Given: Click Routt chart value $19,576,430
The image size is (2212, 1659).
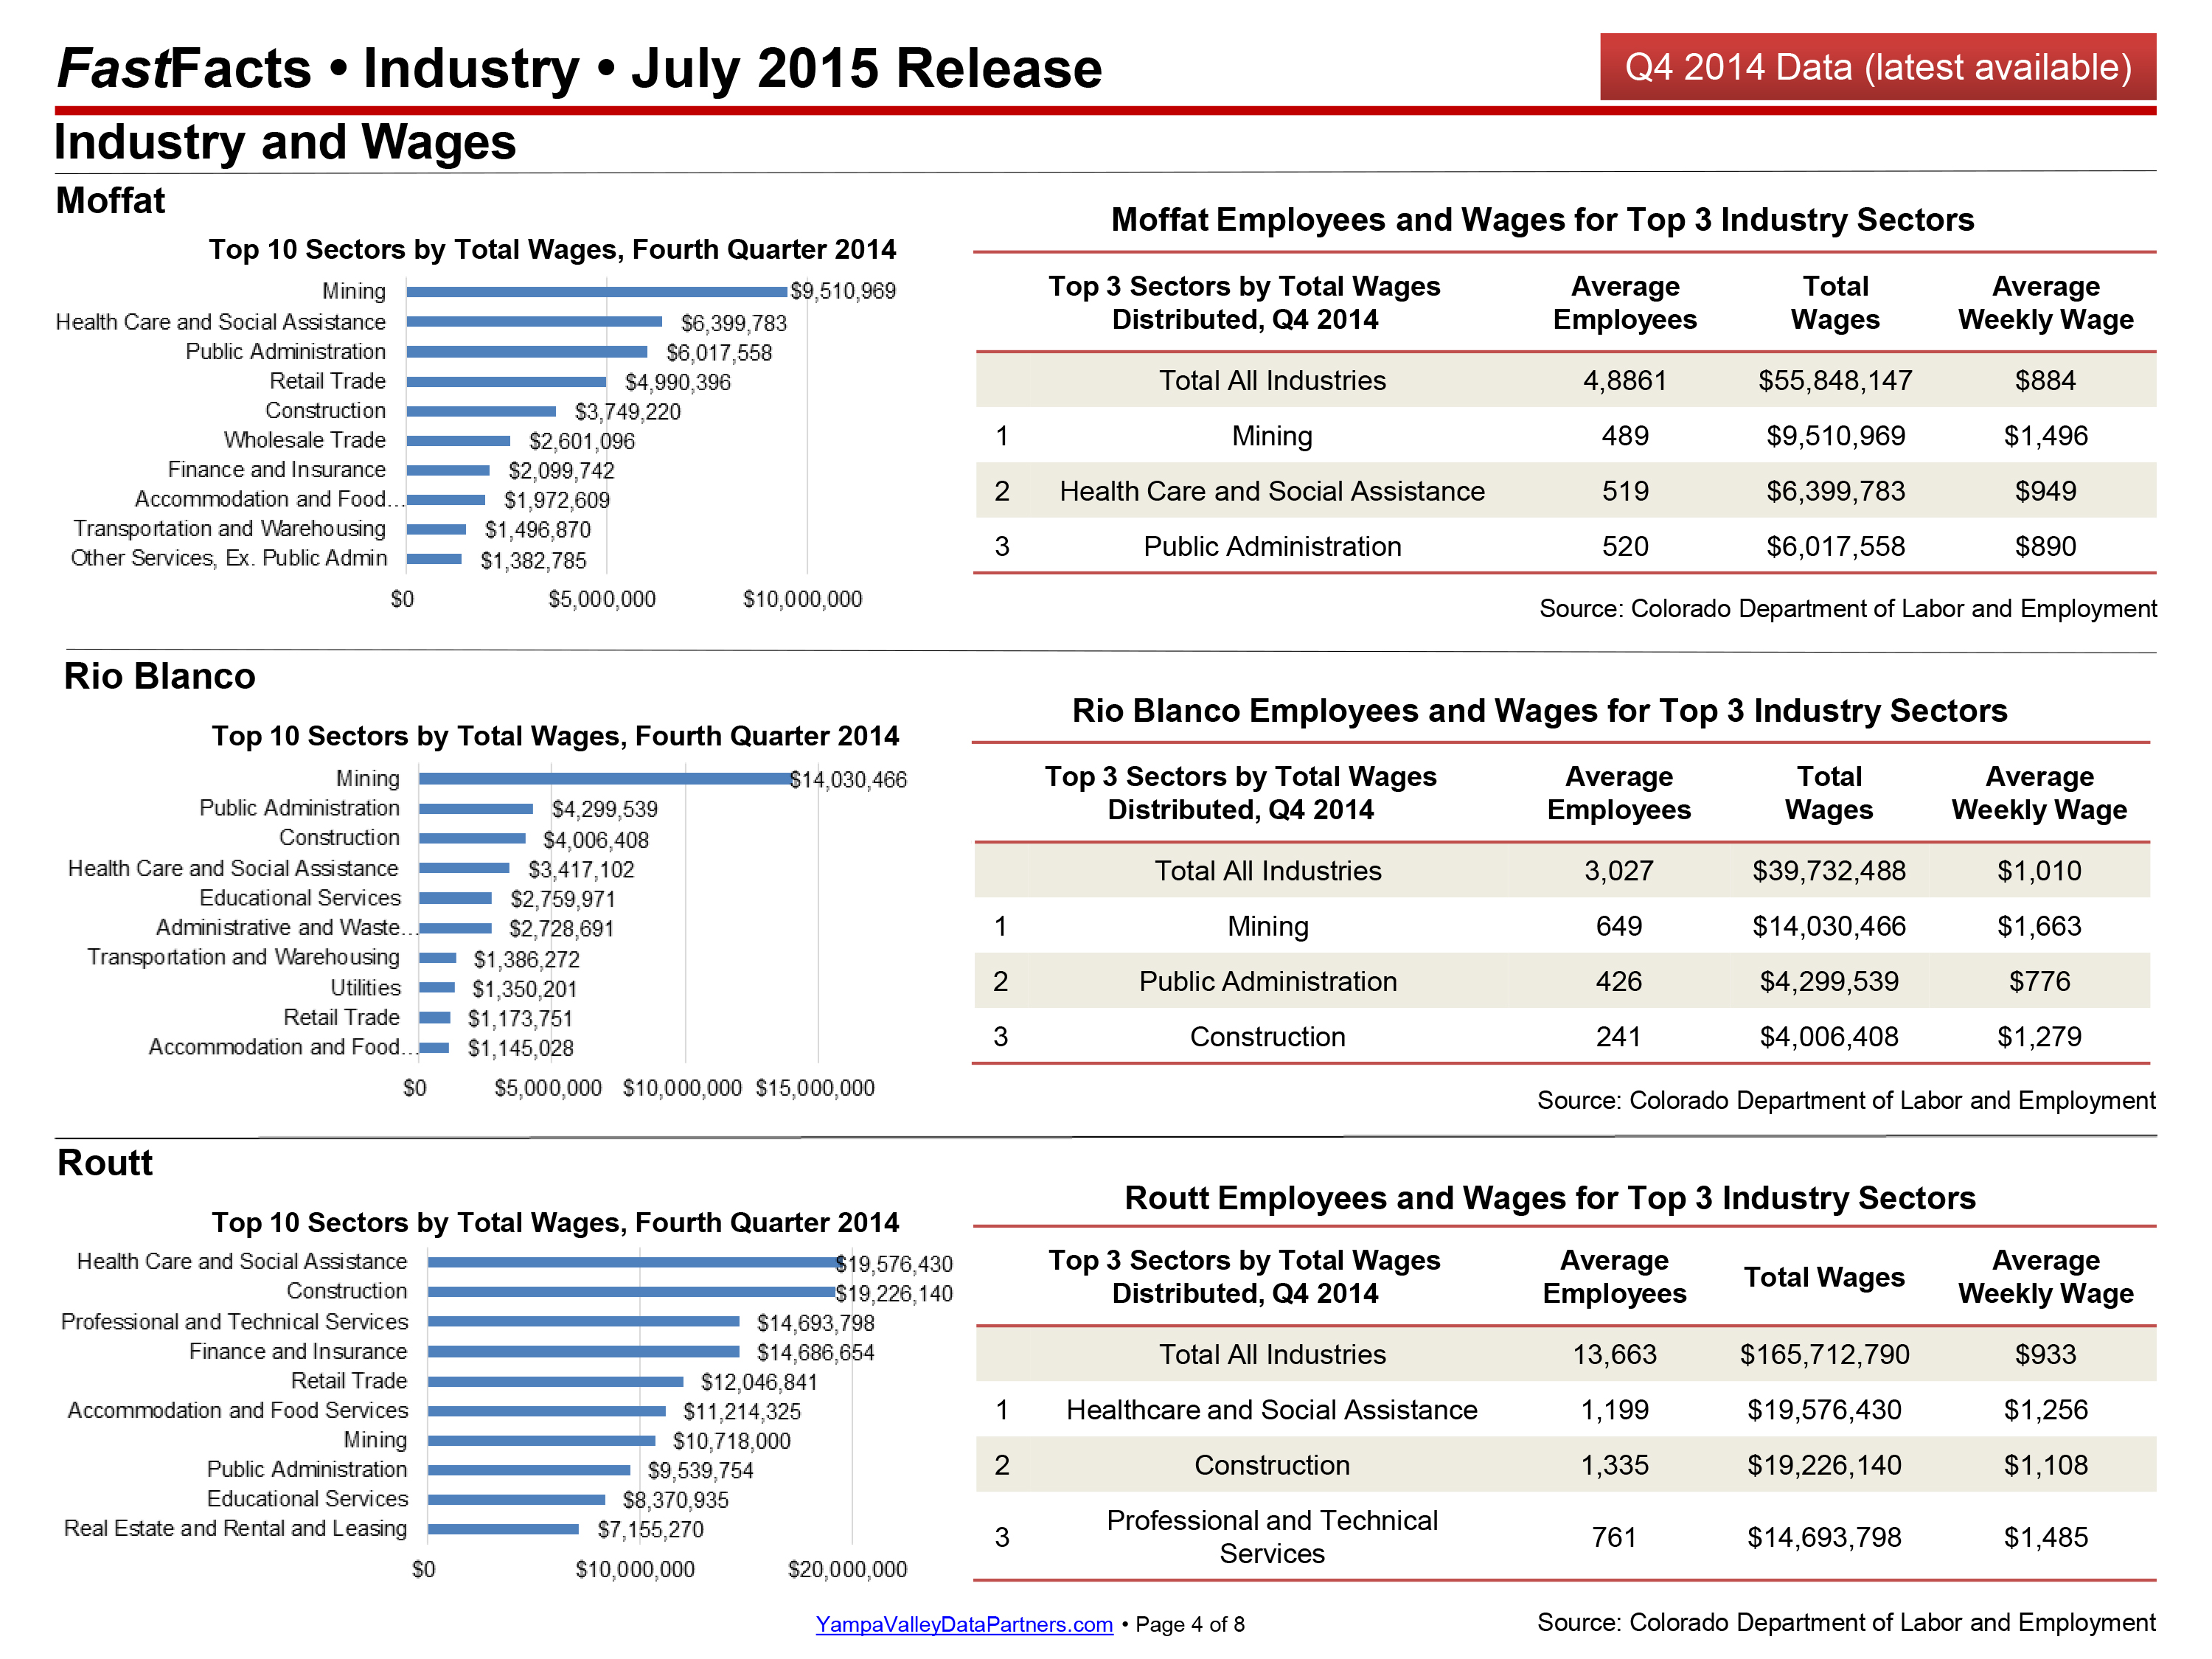Looking at the screenshot, I should tap(894, 1264).
